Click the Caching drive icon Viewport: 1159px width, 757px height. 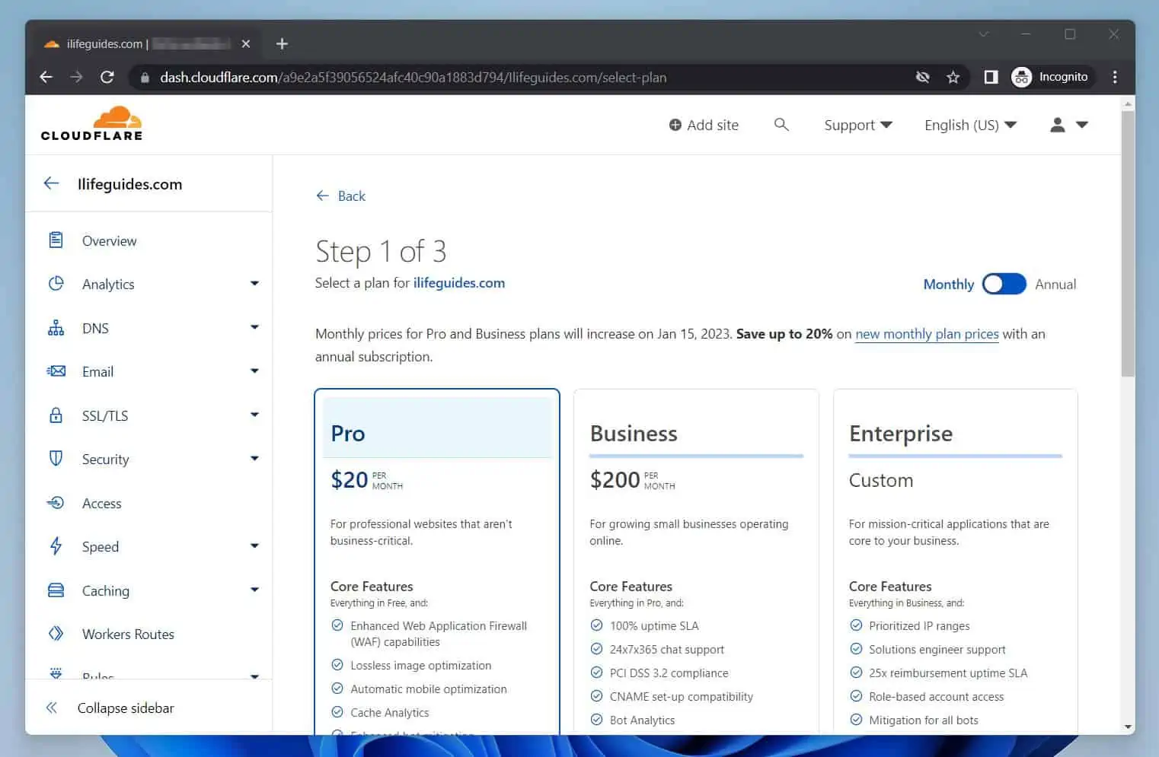(x=56, y=590)
